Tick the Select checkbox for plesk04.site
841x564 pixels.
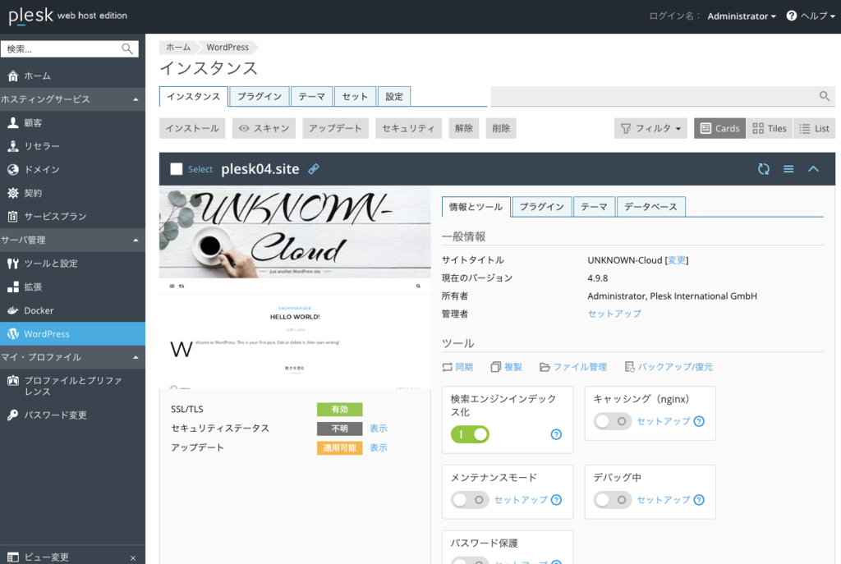click(175, 168)
